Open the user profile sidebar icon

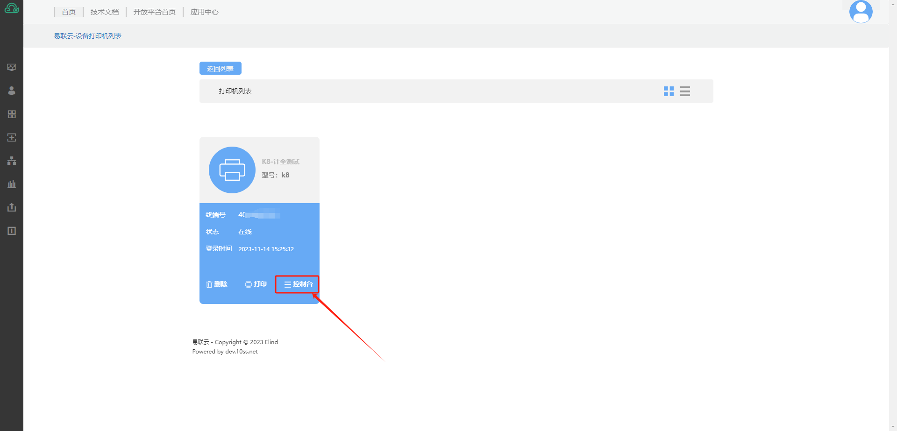coord(12,91)
